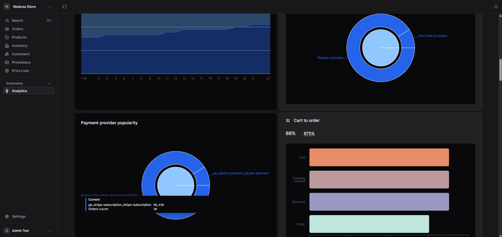Open Medusa Store options menu
The width and height of the screenshot is (502, 237).
tap(50, 7)
